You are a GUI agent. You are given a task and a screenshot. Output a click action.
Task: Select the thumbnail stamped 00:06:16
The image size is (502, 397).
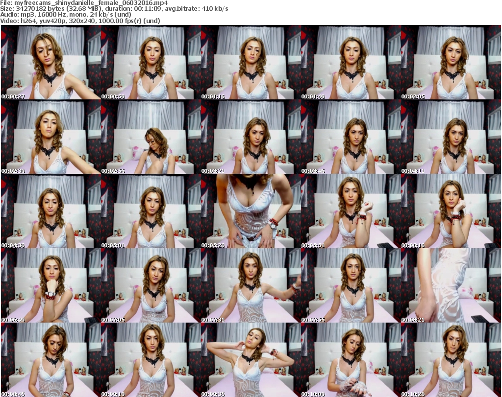pos(451,211)
